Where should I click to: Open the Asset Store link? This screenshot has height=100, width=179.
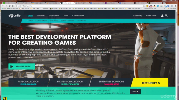151,16
